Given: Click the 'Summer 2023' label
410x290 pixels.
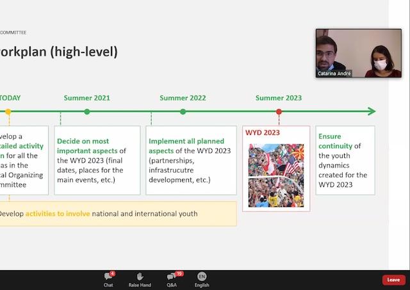Looking at the screenshot, I should [x=279, y=98].
